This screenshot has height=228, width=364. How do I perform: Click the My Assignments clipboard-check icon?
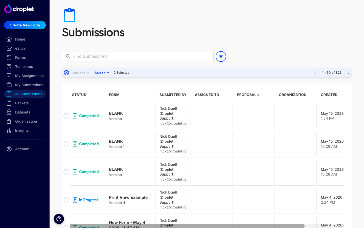click(x=9, y=76)
